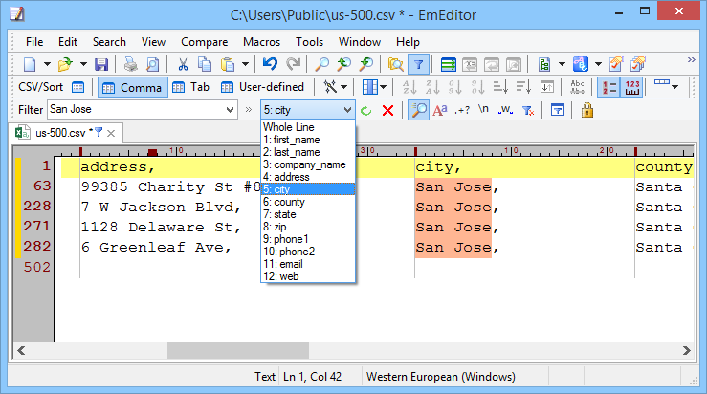Screen dimensions: 707x394
Task: Create a new file with New icon
Action: (x=30, y=64)
